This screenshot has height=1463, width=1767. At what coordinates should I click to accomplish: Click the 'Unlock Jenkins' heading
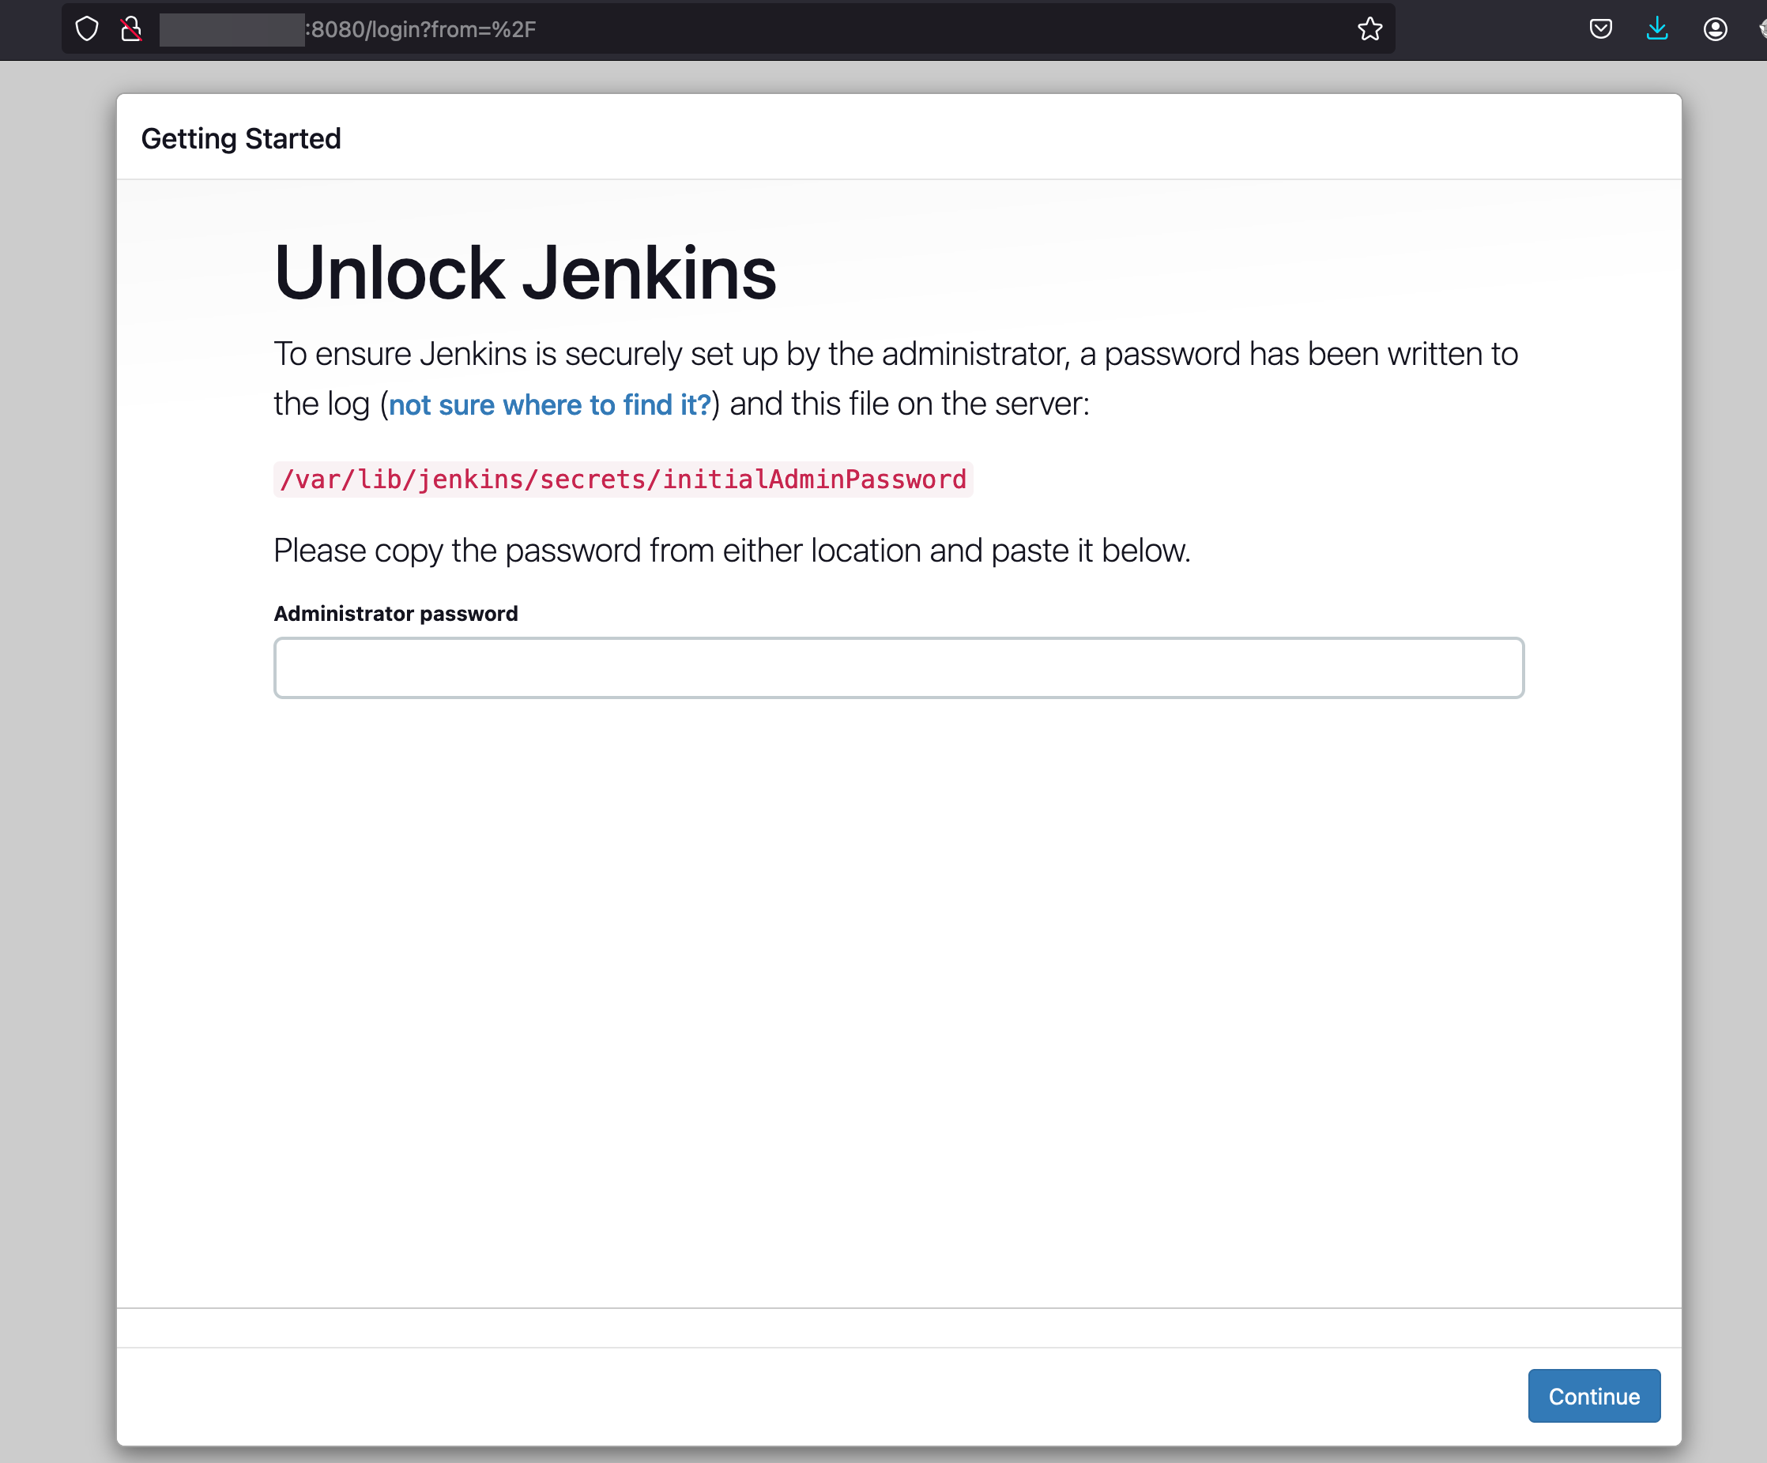[524, 273]
